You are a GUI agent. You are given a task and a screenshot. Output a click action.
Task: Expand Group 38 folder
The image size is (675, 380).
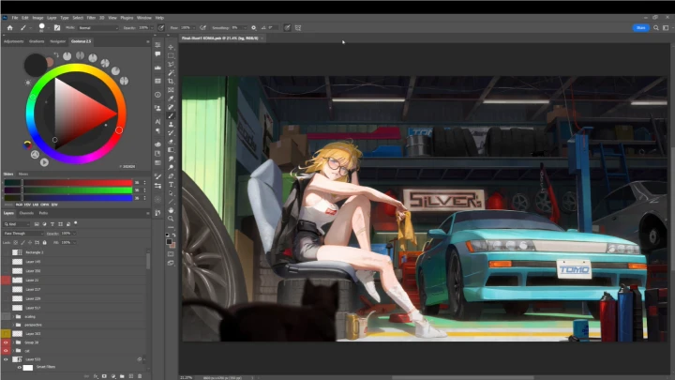[13, 342]
